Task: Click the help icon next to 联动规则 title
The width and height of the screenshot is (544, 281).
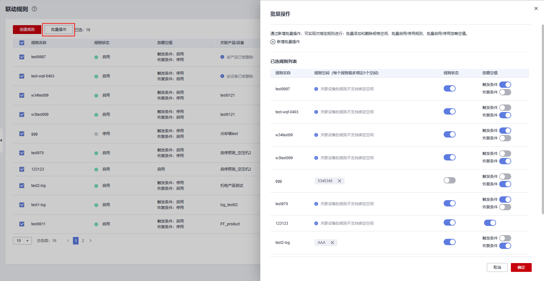Action: point(34,9)
